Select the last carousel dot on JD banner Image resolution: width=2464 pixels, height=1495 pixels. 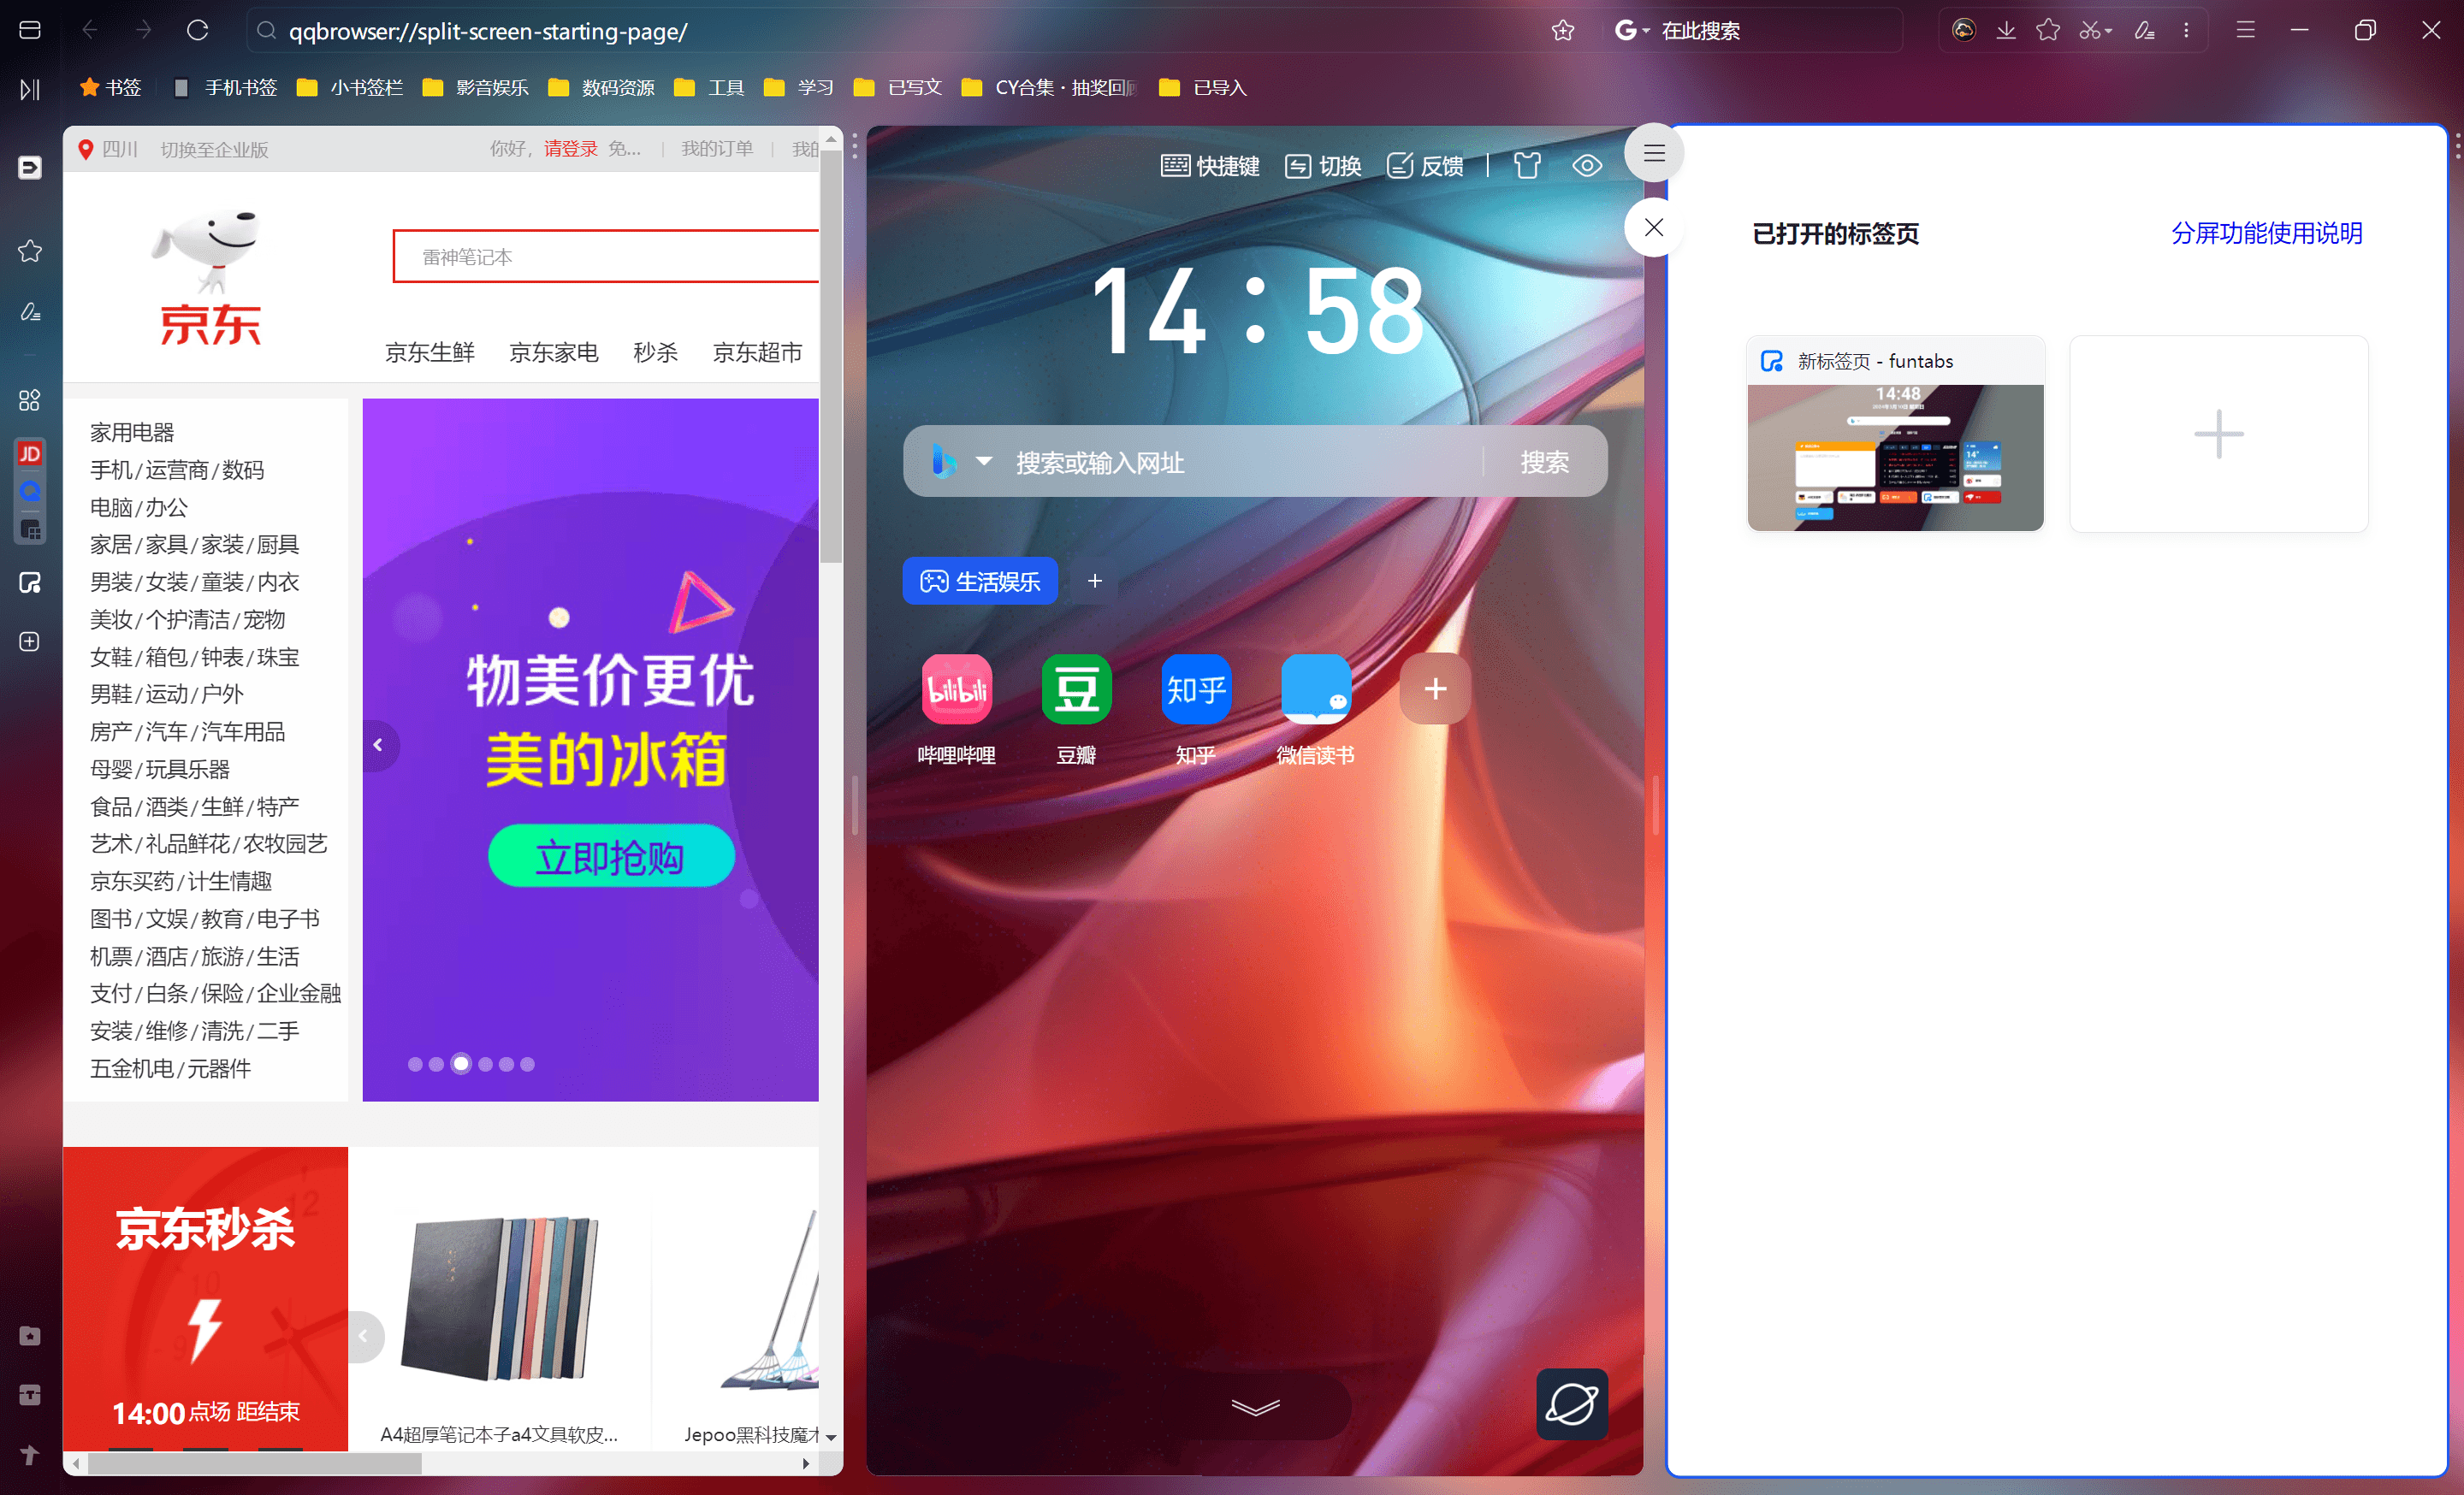pos(527,1064)
